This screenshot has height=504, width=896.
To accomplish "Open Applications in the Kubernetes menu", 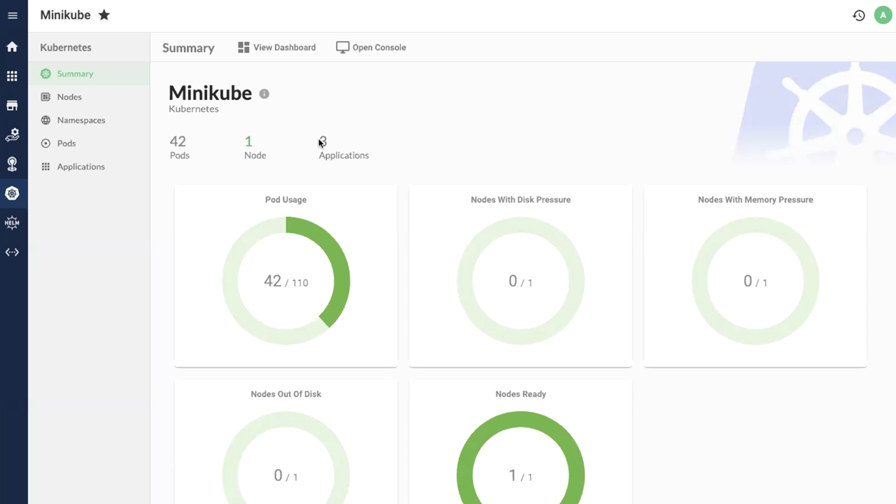I will coord(89,167).
